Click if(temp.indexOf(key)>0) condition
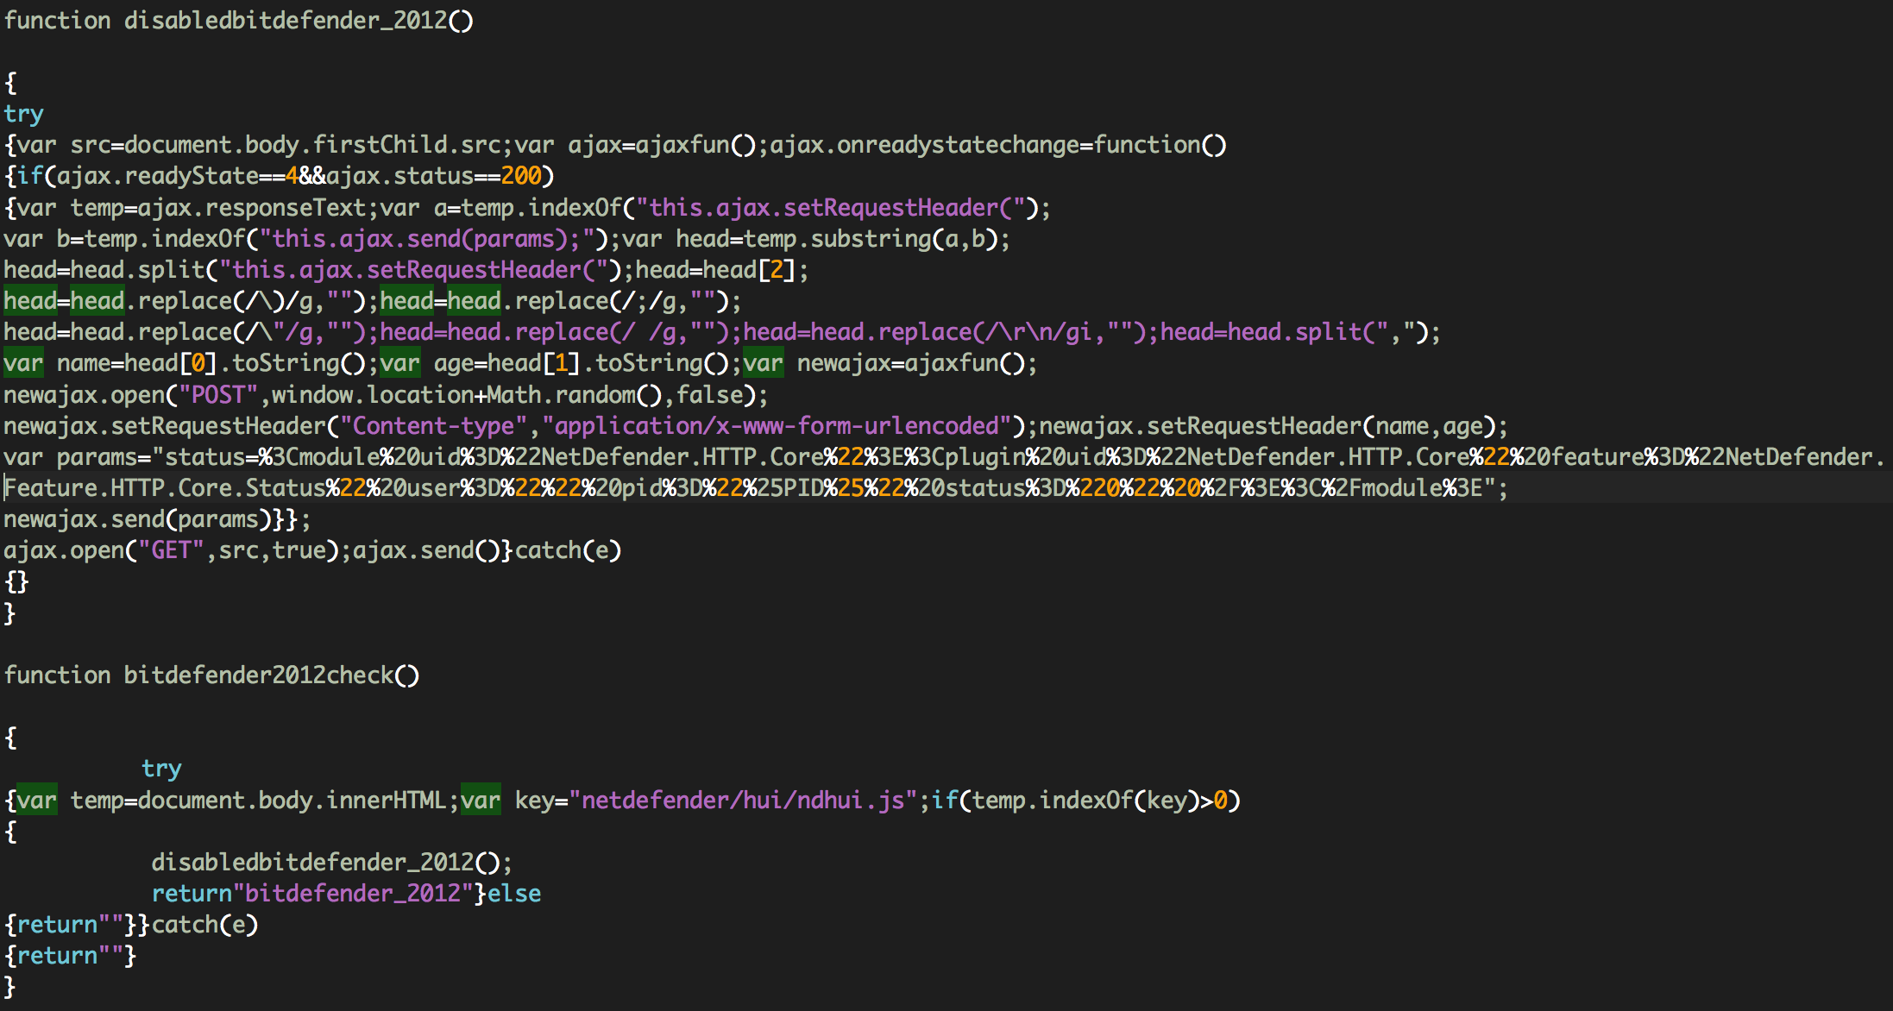 1086,801
